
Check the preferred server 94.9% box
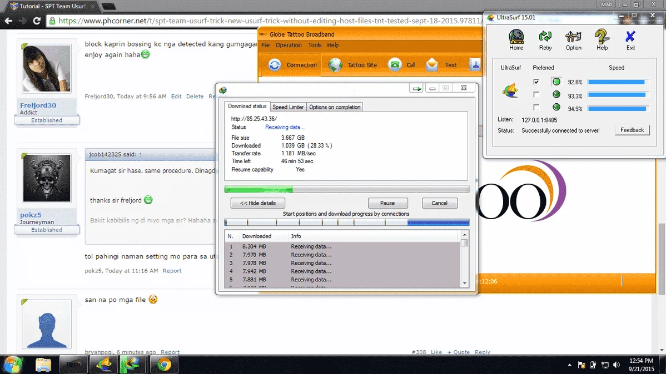536,107
